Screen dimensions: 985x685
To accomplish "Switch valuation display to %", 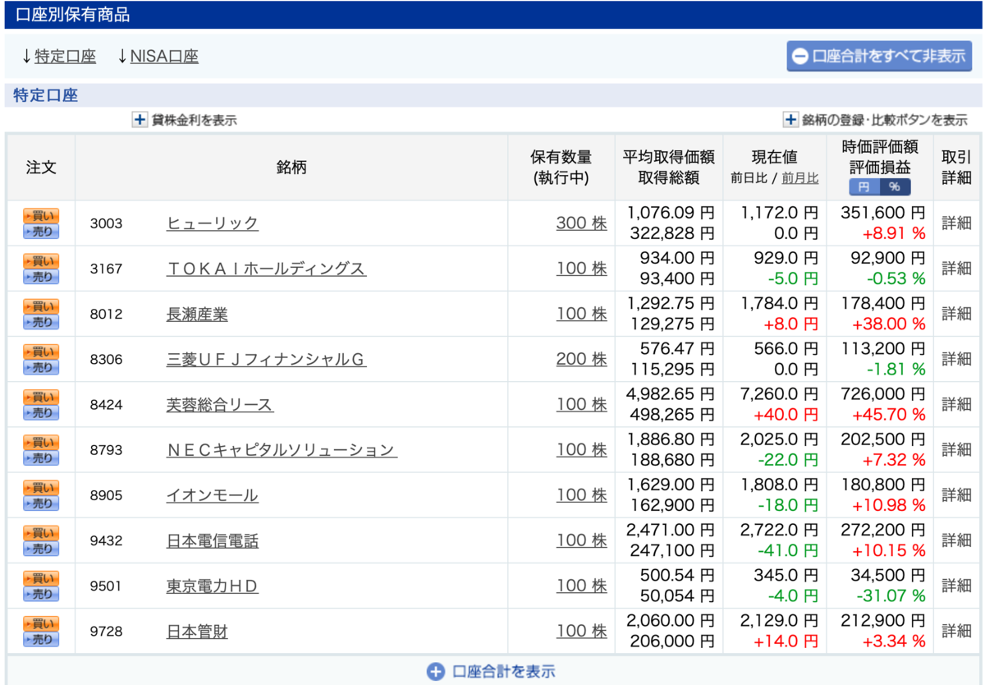I will point(895,186).
